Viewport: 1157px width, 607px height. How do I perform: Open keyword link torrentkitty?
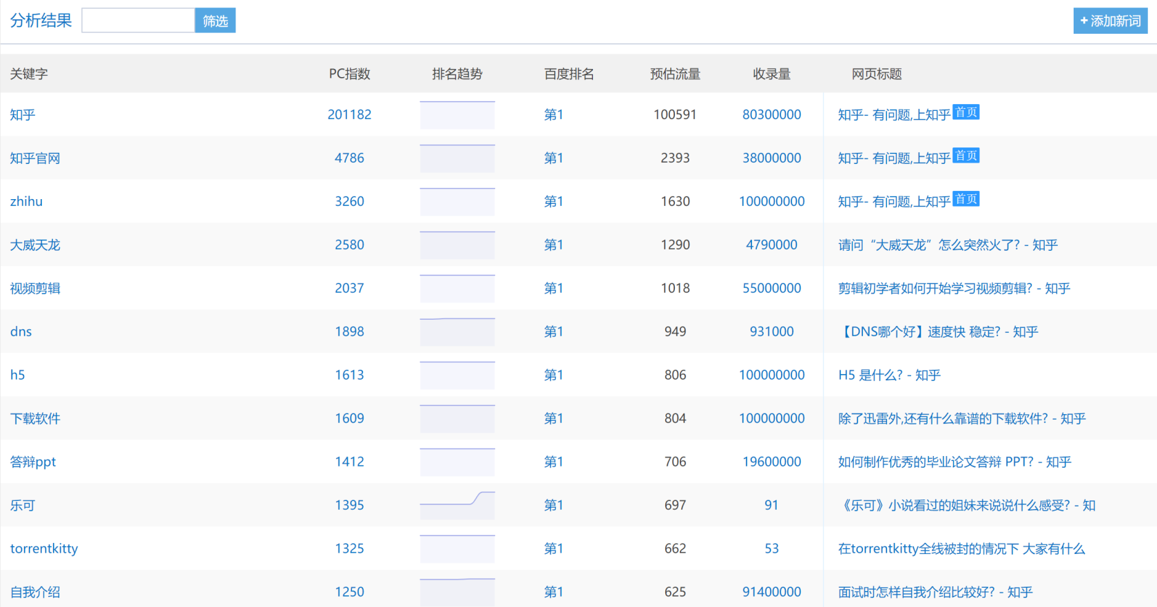click(x=44, y=548)
